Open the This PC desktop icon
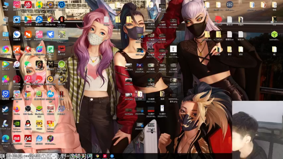The height and width of the screenshot is (159, 283). (5, 5)
